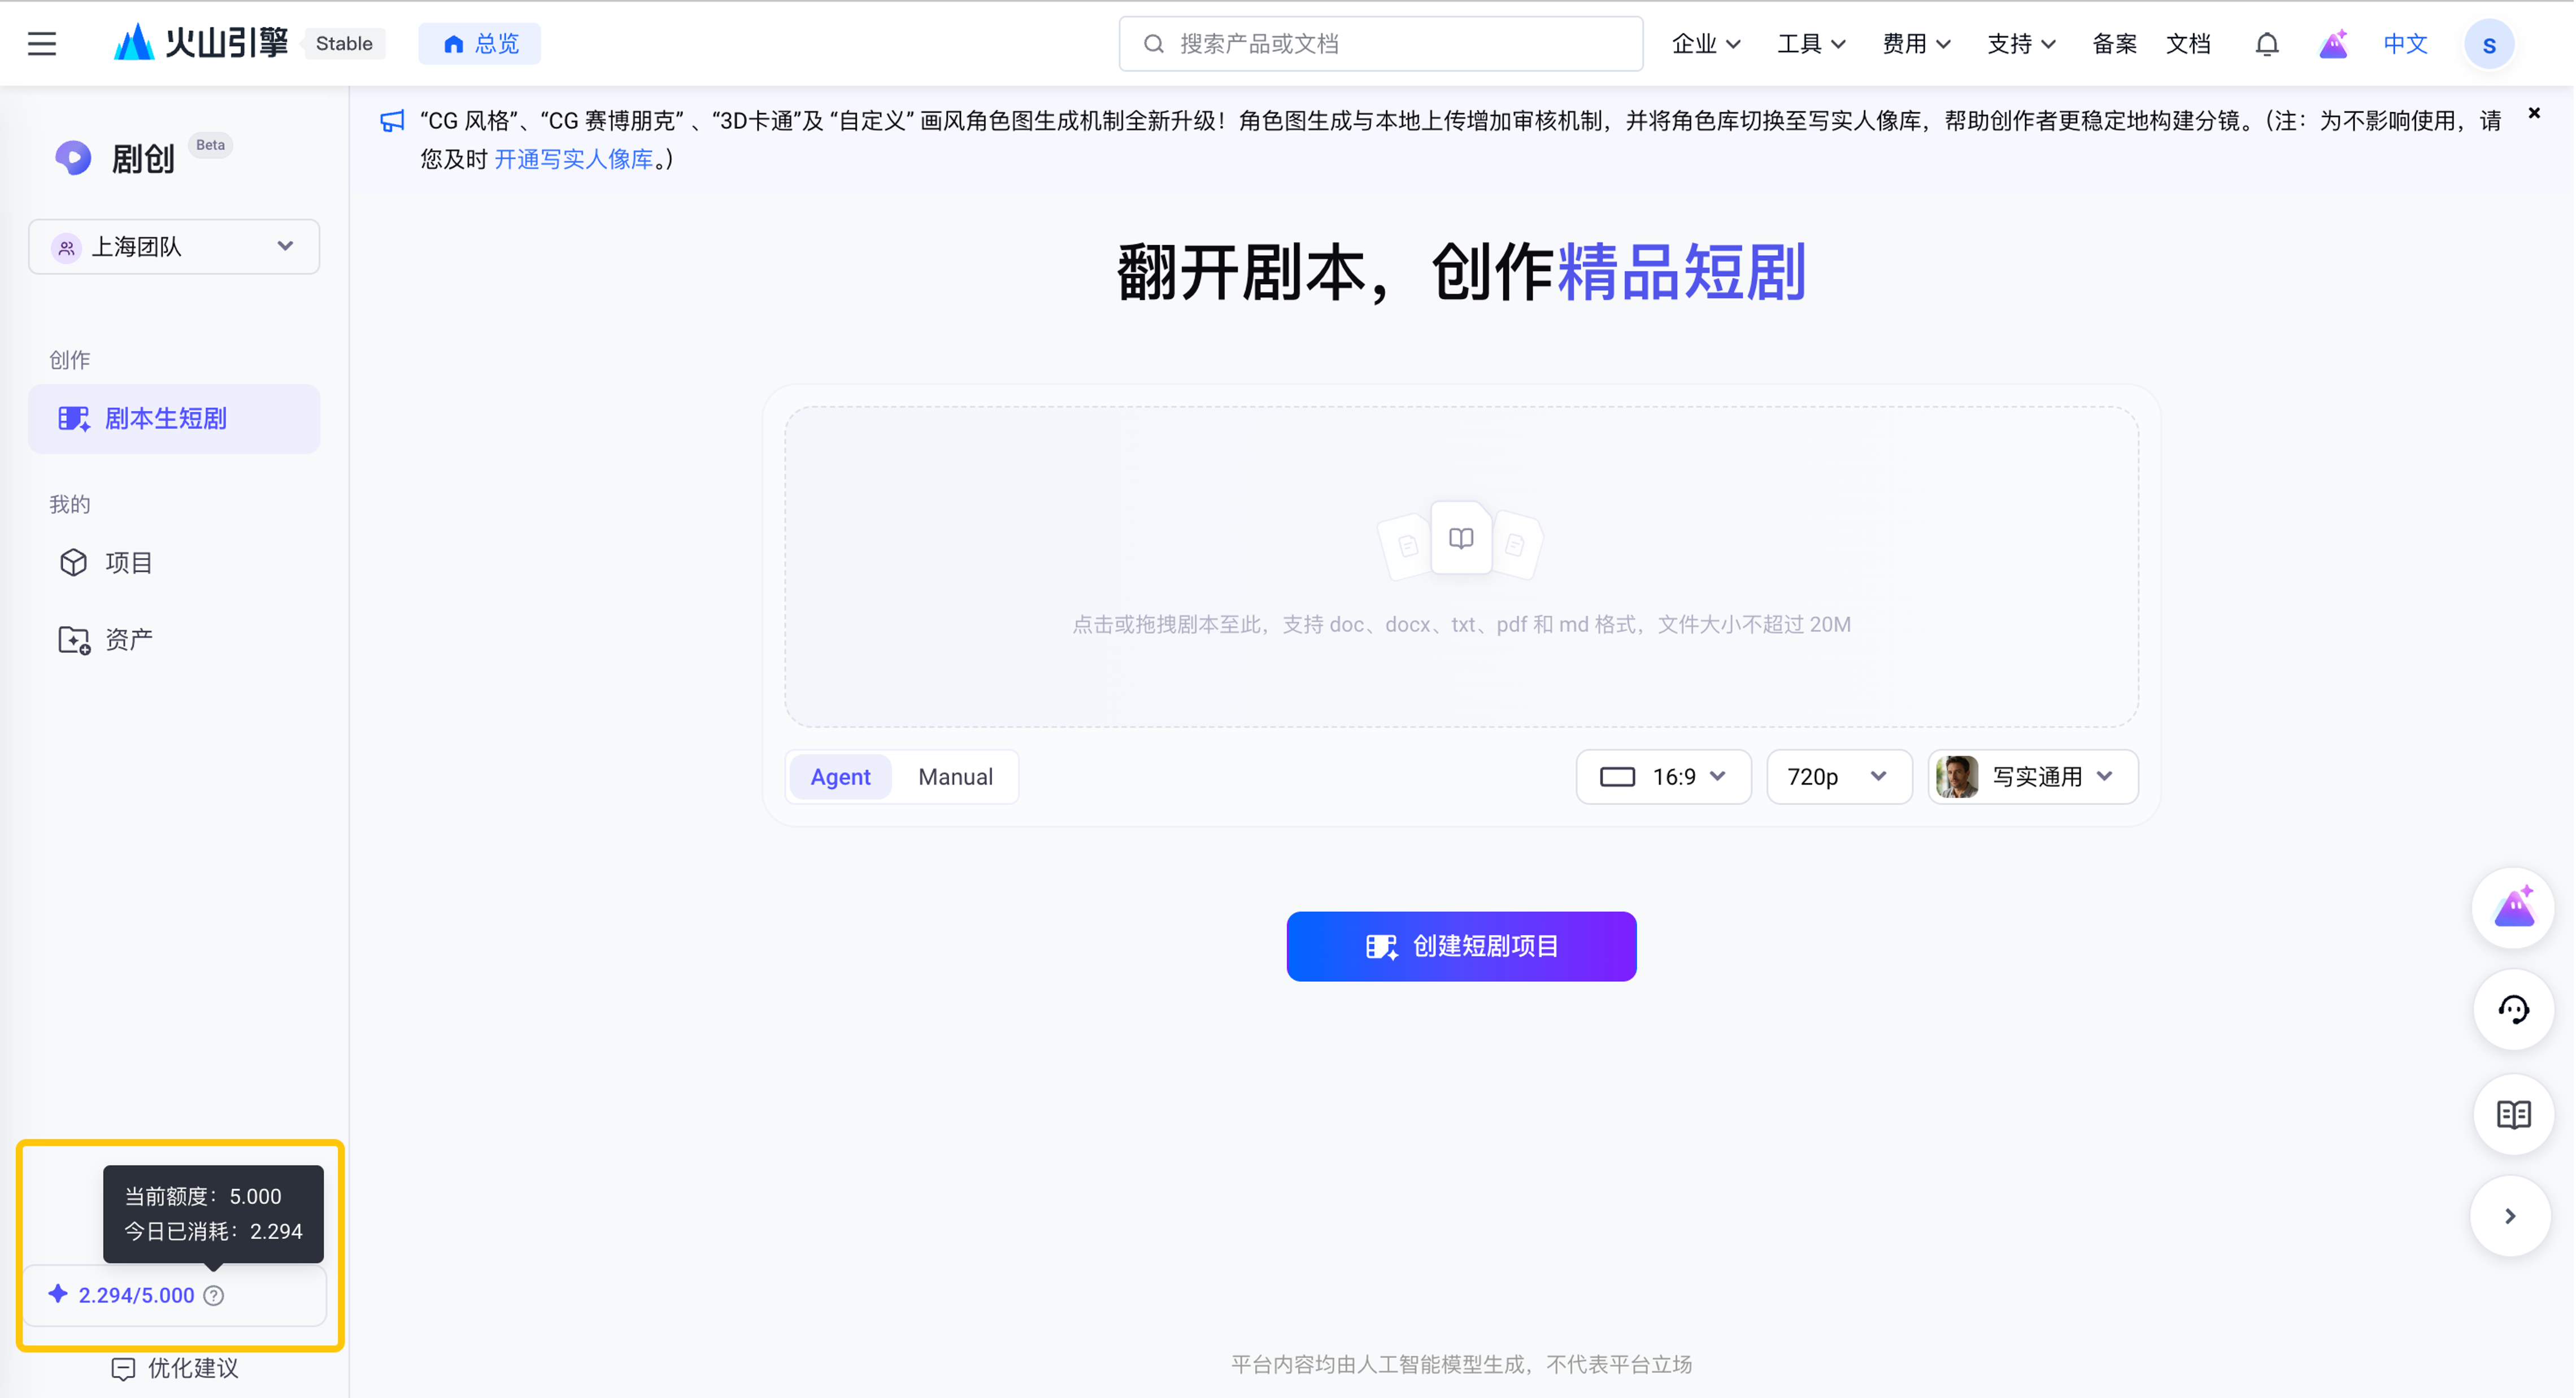Open the purple AI assistant icon in header

pyautogui.click(x=2333, y=44)
